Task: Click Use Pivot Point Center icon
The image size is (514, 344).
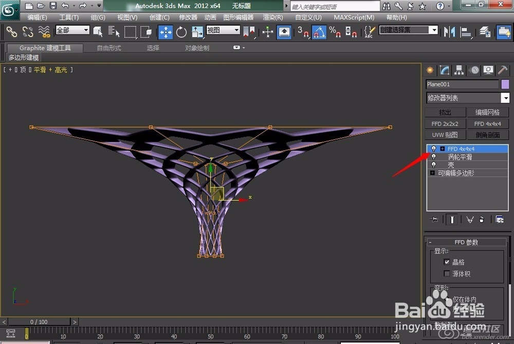Action: pyautogui.click(x=249, y=32)
